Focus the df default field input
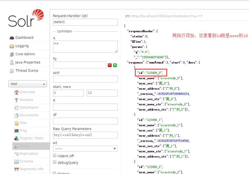The image size is (249, 174). tap(85, 121)
